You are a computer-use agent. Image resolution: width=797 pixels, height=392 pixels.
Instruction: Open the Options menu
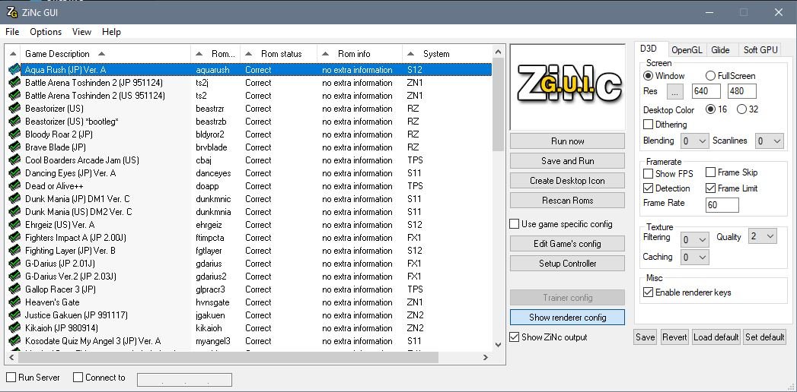click(46, 31)
